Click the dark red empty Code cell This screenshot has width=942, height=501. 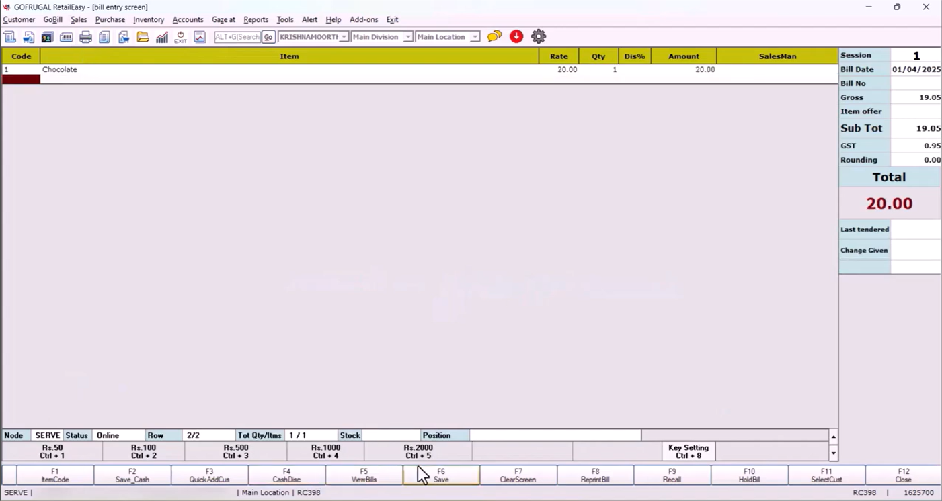(x=21, y=79)
